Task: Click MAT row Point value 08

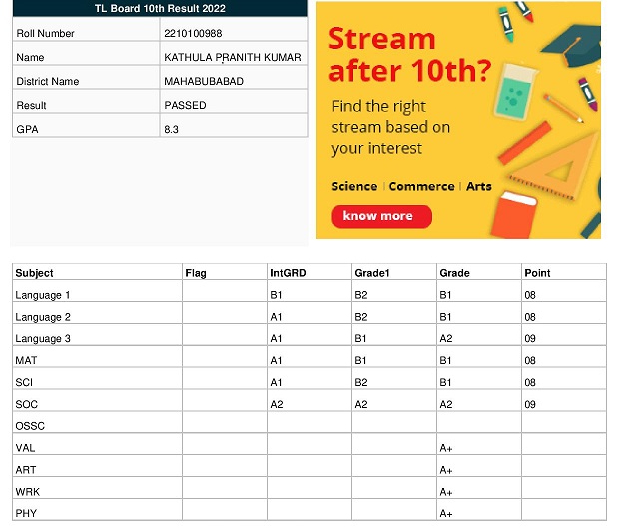Action: [530, 361]
